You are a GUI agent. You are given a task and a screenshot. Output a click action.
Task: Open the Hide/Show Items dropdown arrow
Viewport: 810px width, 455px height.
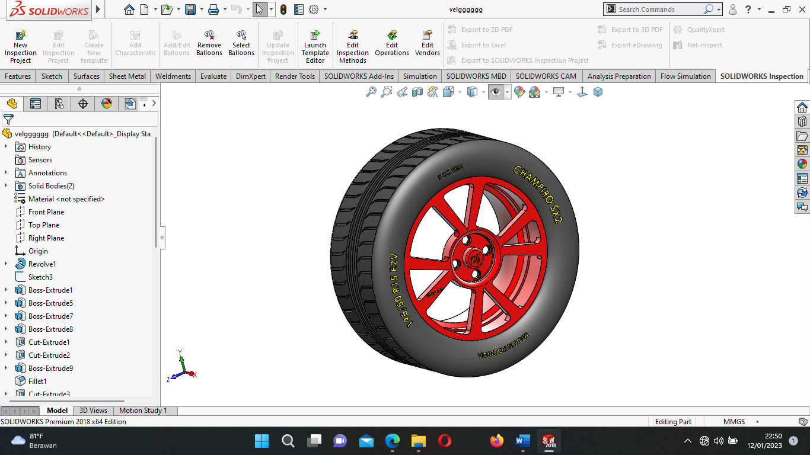coord(507,92)
